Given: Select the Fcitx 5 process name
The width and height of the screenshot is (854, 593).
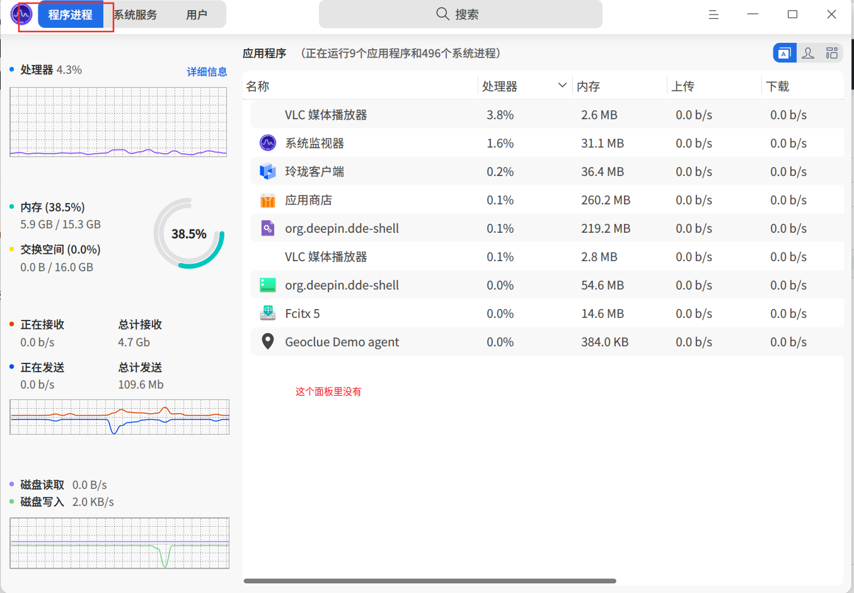Looking at the screenshot, I should pos(303,314).
